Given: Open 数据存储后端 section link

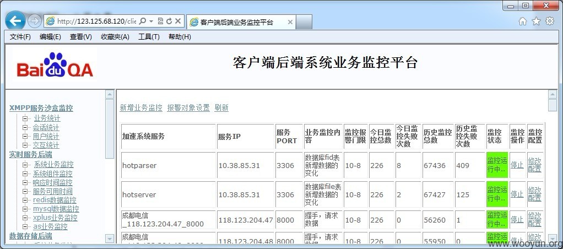Looking at the screenshot, I should [x=30, y=236].
